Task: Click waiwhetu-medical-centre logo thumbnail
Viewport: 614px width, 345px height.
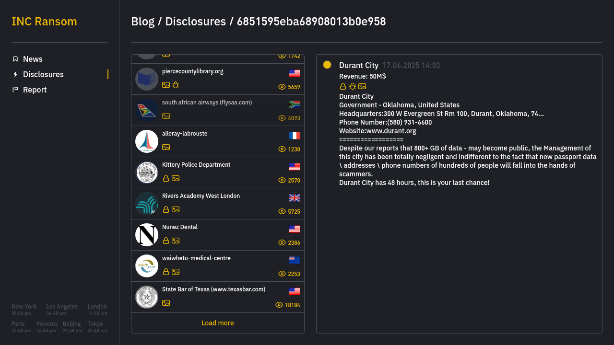Action: tap(147, 266)
